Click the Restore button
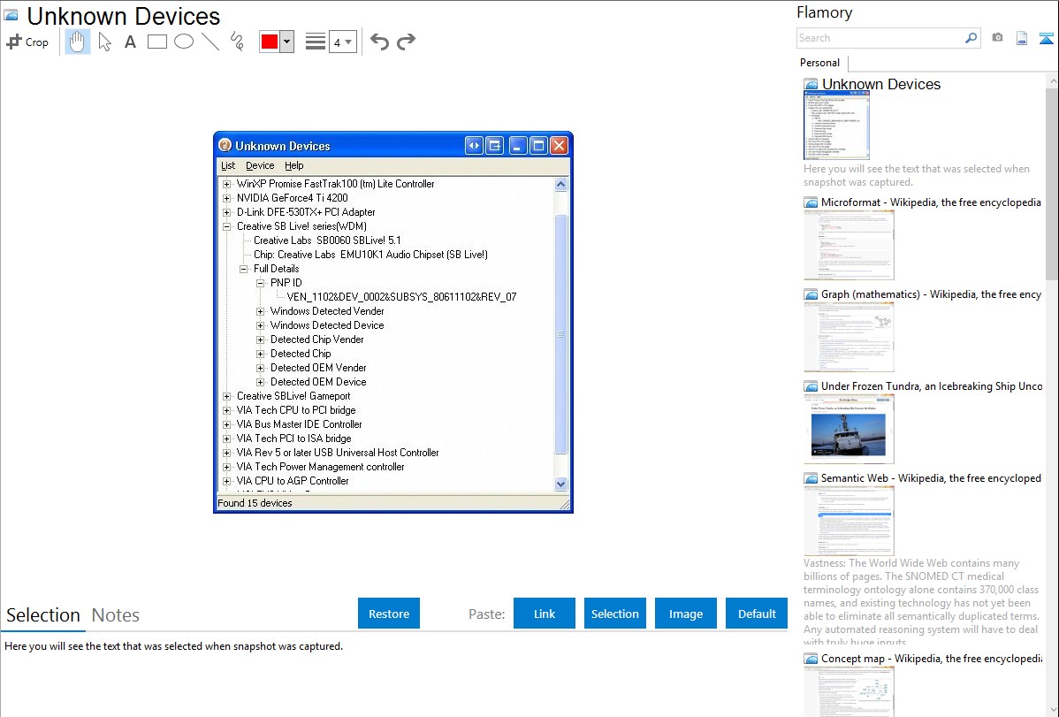 tap(389, 614)
